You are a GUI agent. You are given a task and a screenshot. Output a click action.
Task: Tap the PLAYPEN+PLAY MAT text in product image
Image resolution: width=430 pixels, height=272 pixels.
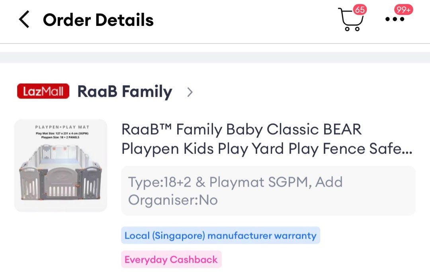pyautogui.click(x=62, y=127)
